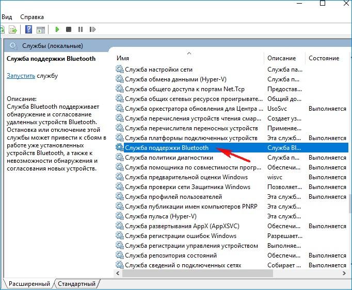Select Служба политики диагностики row
The height and width of the screenshot is (290, 352).
(x=232, y=158)
